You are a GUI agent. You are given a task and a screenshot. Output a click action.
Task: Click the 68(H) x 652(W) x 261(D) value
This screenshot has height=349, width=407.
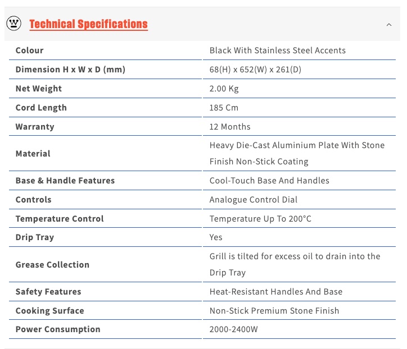pyautogui.click(x=263, y=70)
